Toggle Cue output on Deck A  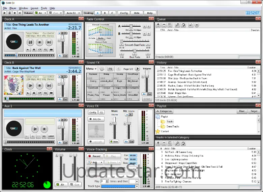[x=65, y=56]
